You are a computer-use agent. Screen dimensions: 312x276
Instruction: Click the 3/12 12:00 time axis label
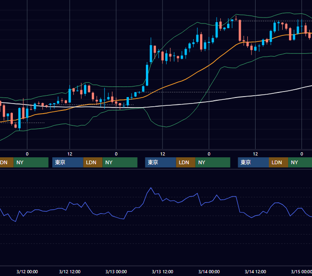coord(70,271)
